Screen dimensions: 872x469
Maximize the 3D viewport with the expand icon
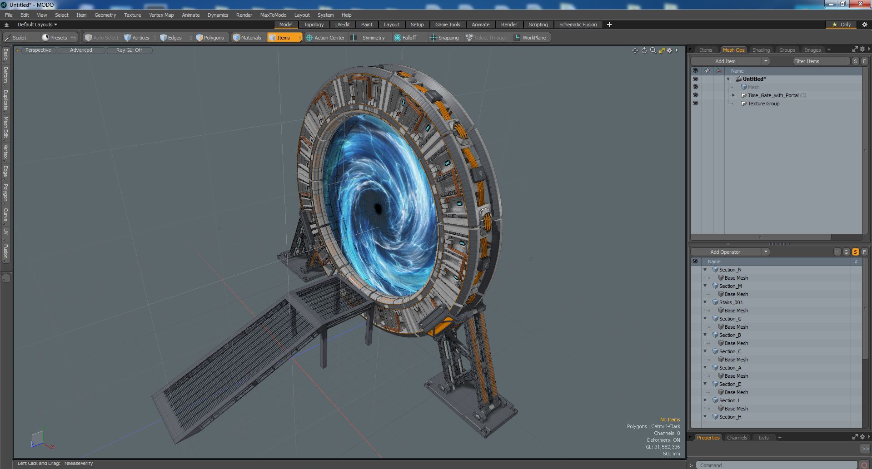[662, 50]
